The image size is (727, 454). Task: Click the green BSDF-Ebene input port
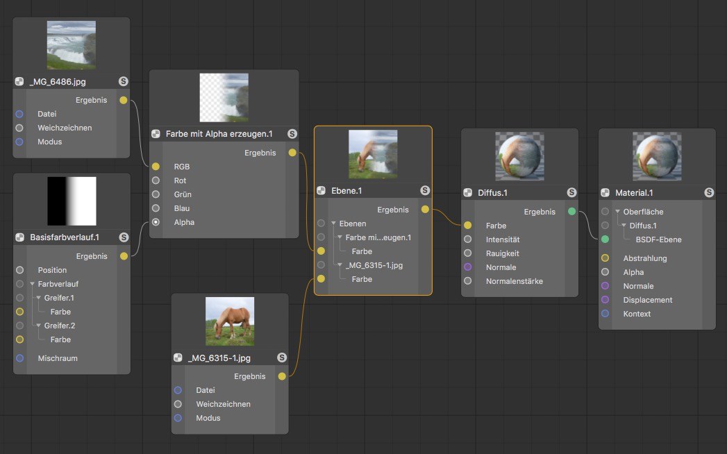605,239
